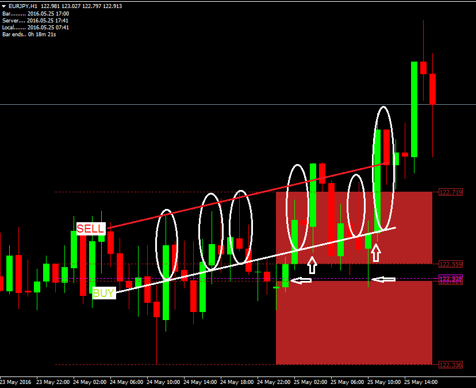Click the 24 May 14:00 time axis label
Screen dimensions: 476x388
point(200,382)
